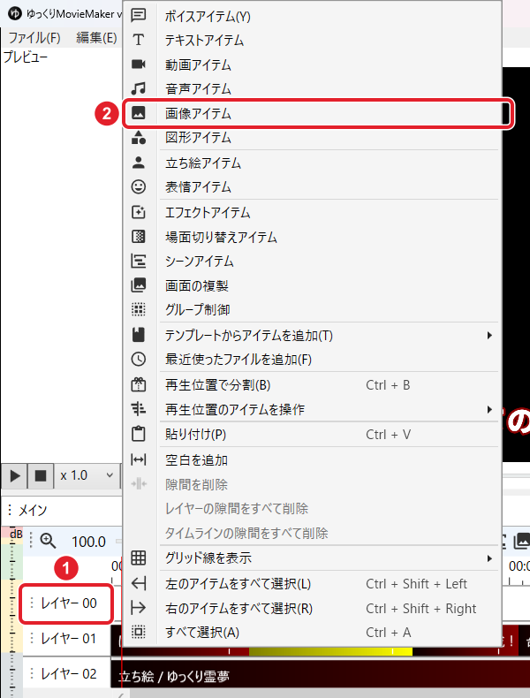Expand 再生位置のアイテムを操作 submenu arrow
530x698 pixels.
click(489, 409)
